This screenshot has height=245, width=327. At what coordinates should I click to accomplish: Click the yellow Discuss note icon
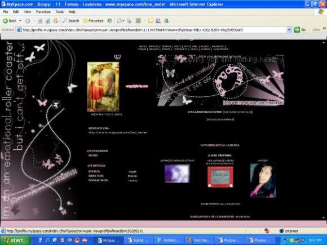pyautogui.click(x=151, y=21)
